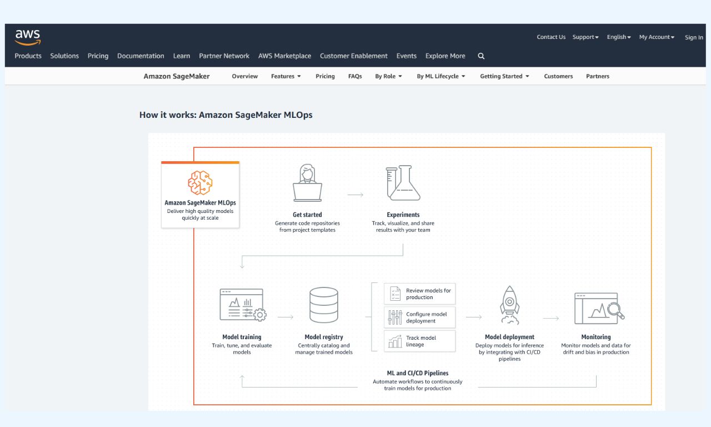Click the Amazon SageMaker title link
This screenshot has height=427, width=711.
177,76
